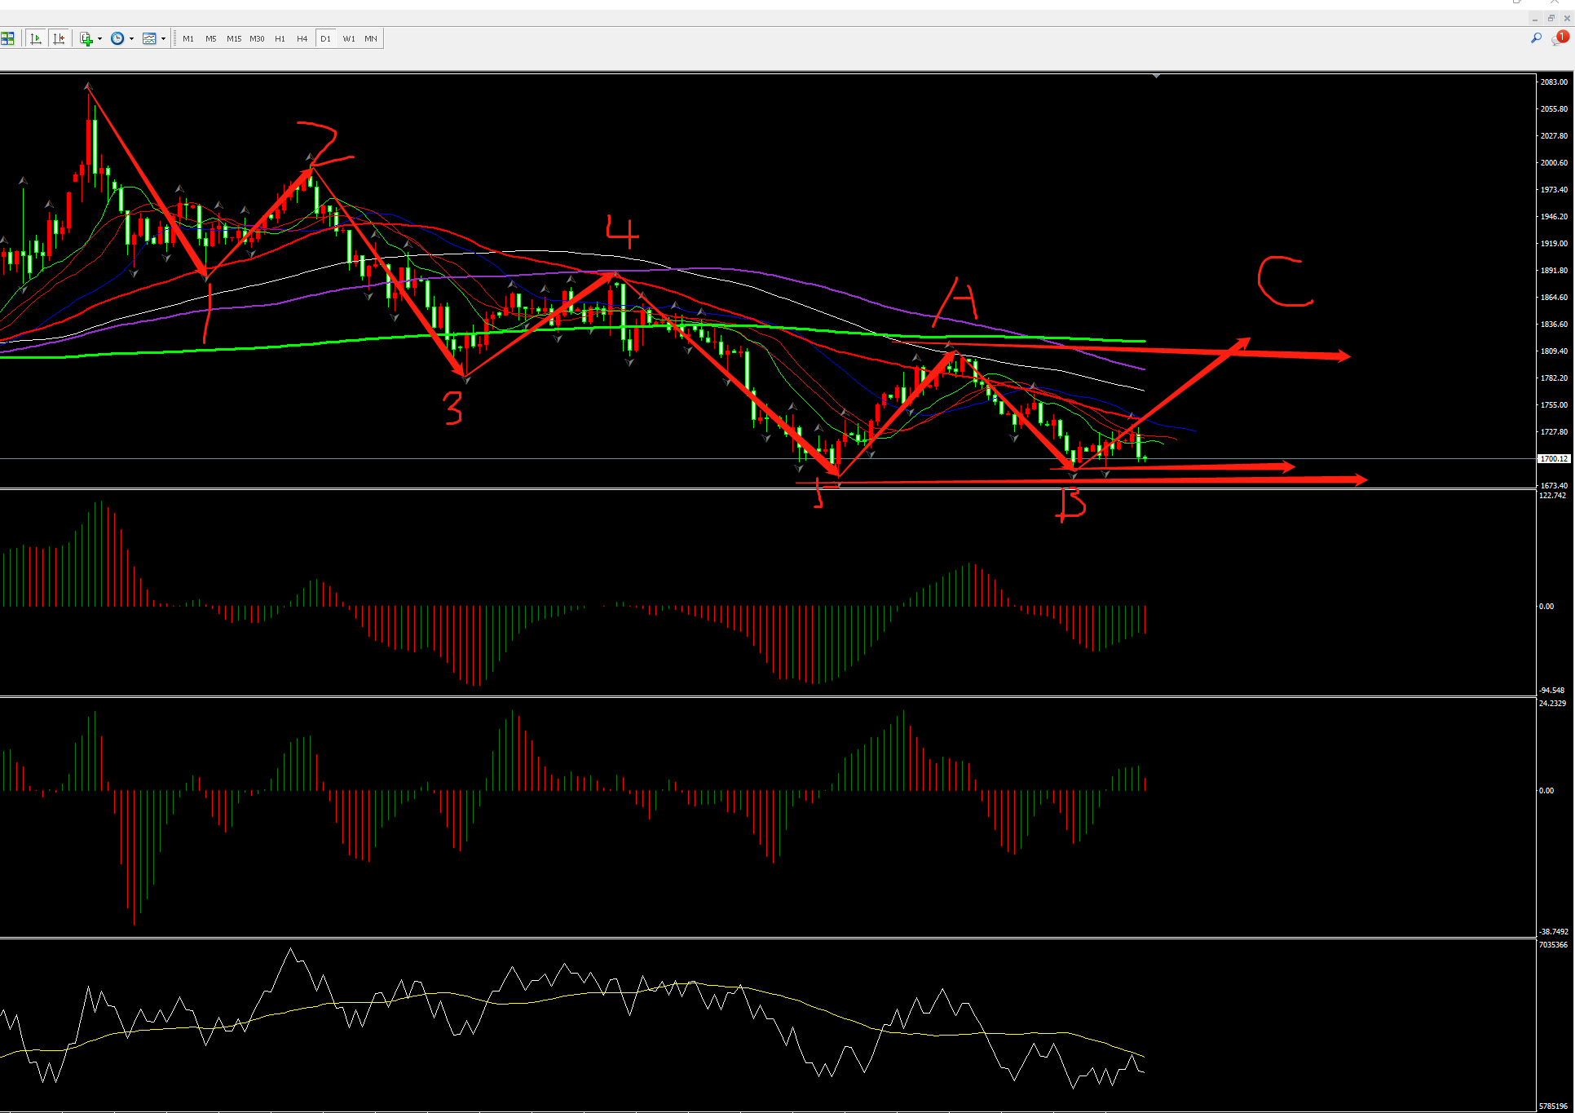Expand the indicators list dropdown arrow

coord(99,38)
